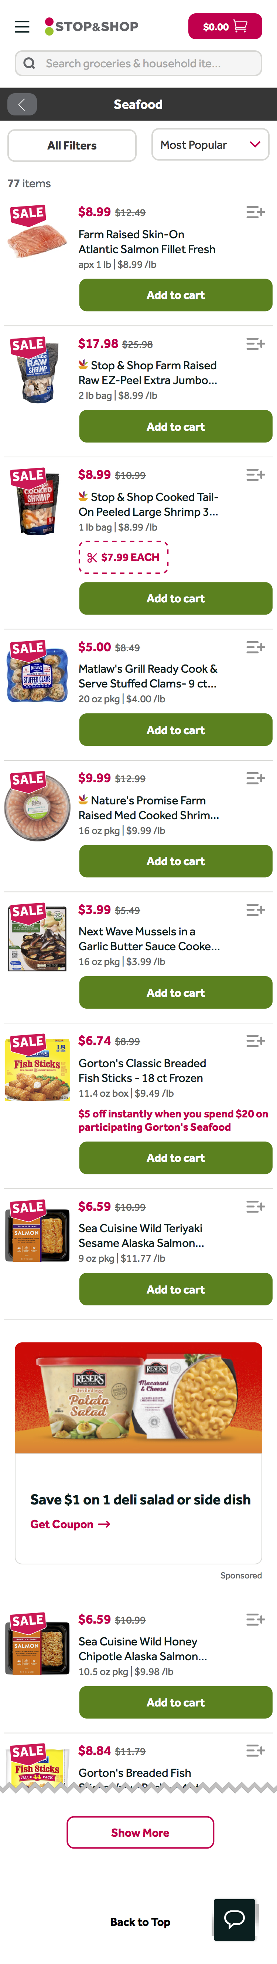The height and width of the screenshot is (1964, 277).
Task: Add Raw EZ-Peel Extra Jumbo Shrimp to cart
Action: pos(175,427)
